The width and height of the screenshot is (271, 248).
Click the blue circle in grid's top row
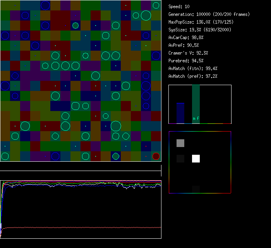45,5
